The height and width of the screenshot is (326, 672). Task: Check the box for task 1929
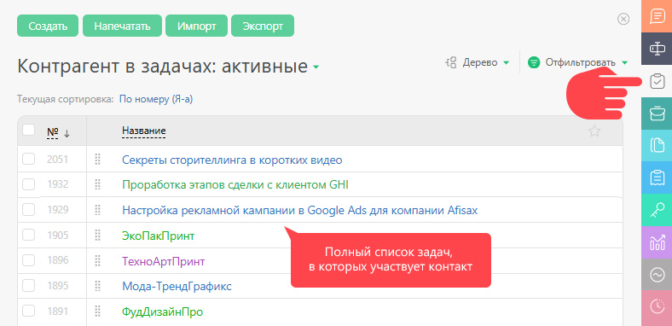tap(28, 210)
